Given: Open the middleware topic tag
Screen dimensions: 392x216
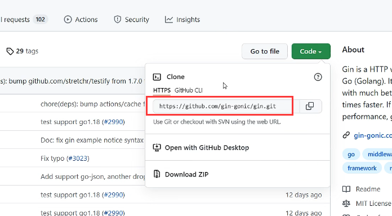Looking at the screenshot, I should [377, 154].
